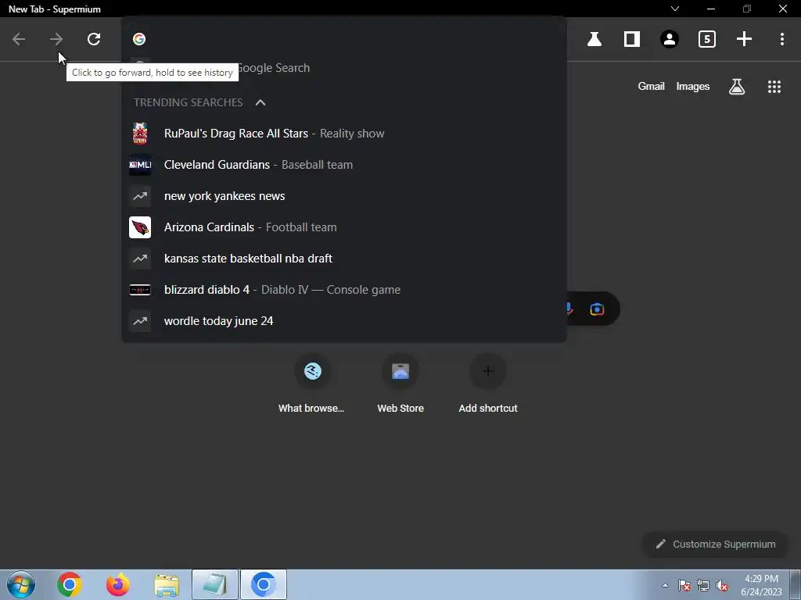This screenshot has height=600, width=801.
Task: Search by image with the camera lens icon
Action: [597, 309]
